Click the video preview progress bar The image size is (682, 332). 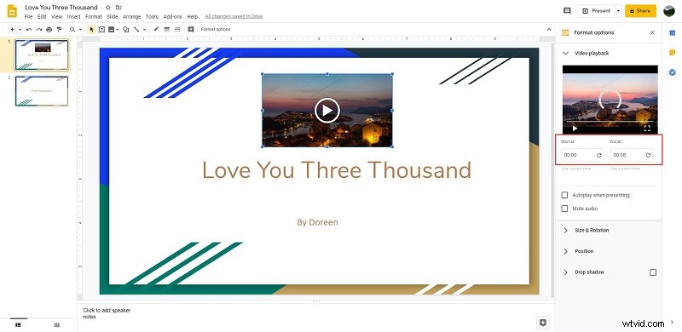(x=610, y=121)
